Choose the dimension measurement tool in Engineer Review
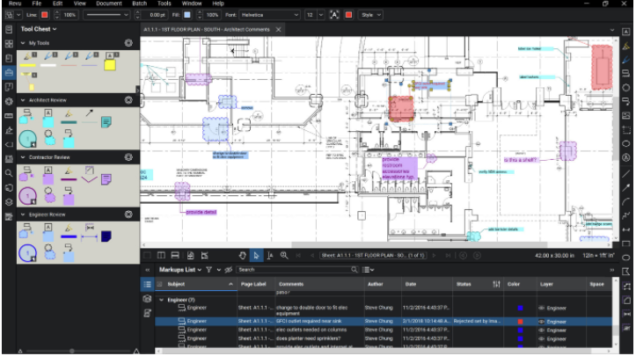Viewport: 636px width, 356px height. (89, 232)
